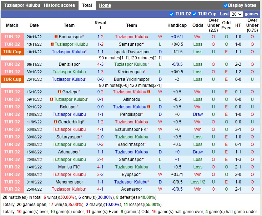Uncheck the TUR D2 league filter

[172, 14]
